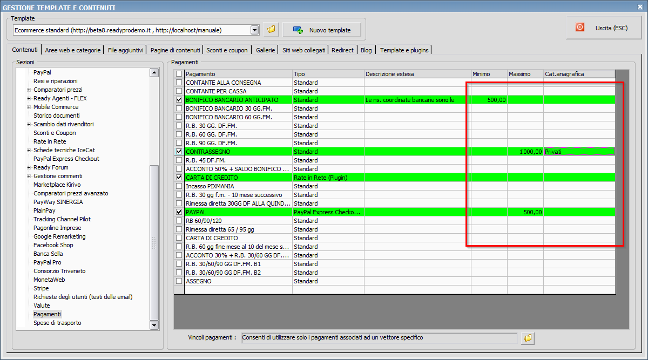Click the 1'000,00 maximum for CONTRASSEGNO
The image size is (648, 360).
tap(525, 152)
